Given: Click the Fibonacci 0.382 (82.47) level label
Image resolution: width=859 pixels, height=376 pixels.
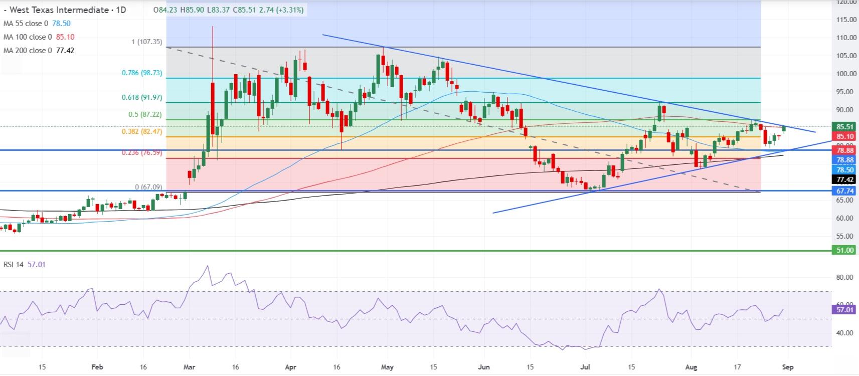Looking at the screenshot, I should click(x=142, y=132).
